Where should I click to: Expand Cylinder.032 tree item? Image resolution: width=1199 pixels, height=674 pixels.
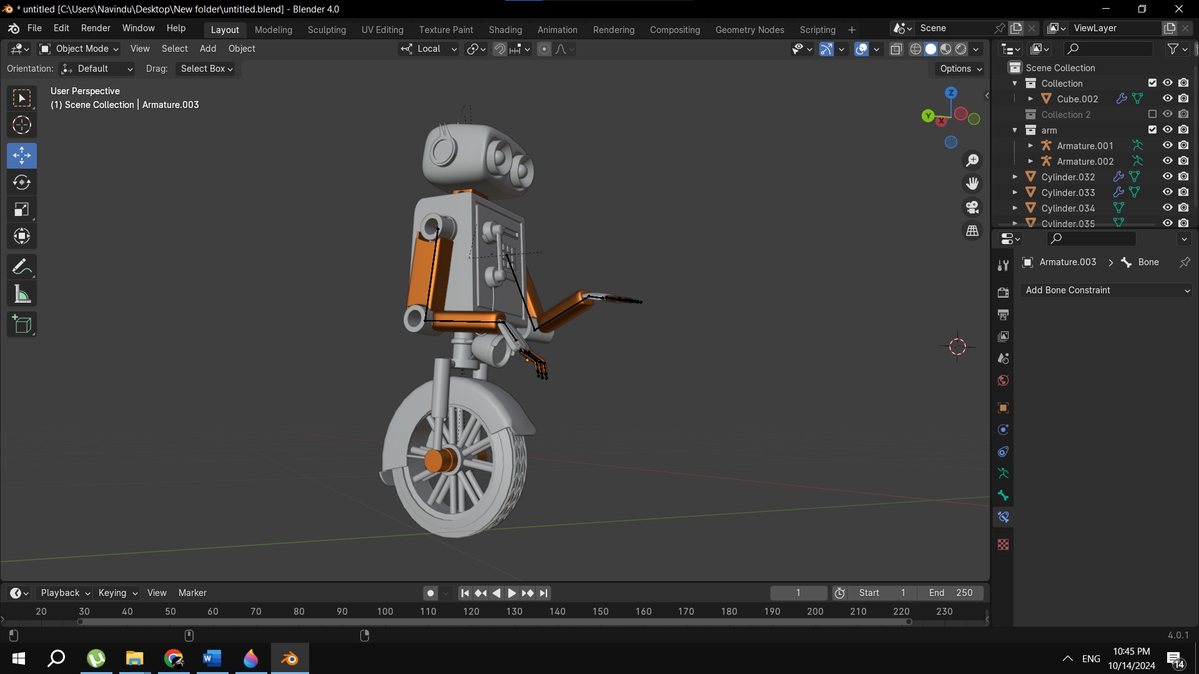[1015, 177]
